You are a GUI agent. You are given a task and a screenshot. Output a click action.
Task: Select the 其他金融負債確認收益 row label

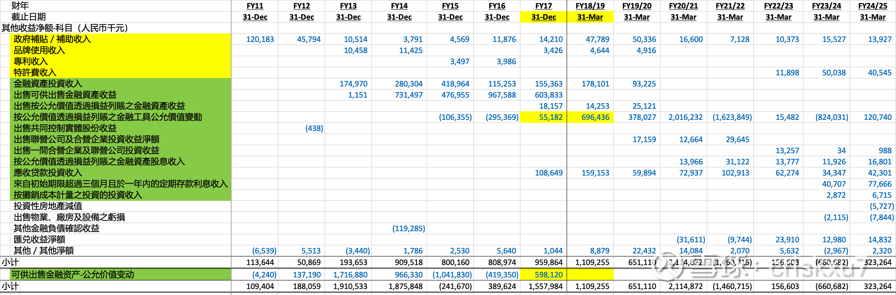coord(57,228)
